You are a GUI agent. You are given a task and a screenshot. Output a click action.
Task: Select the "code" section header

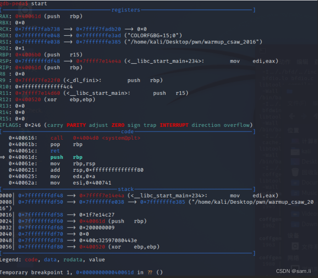[128, 131]
